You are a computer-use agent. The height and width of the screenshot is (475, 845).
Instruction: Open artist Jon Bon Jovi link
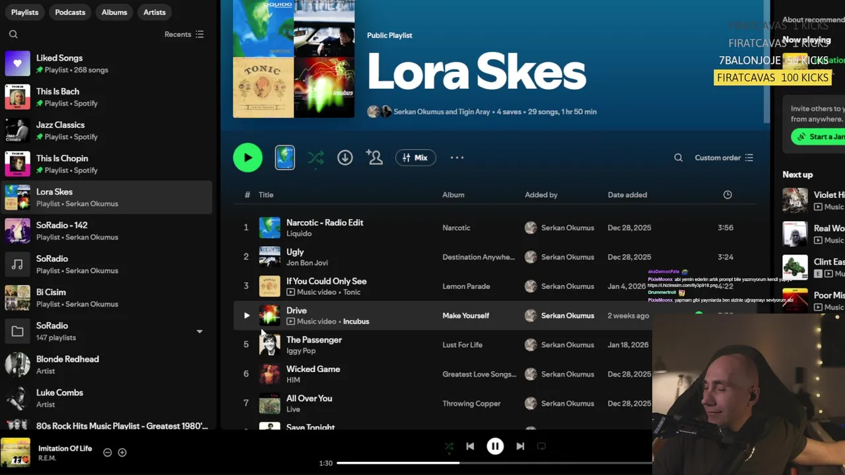(x=307, y=263)
